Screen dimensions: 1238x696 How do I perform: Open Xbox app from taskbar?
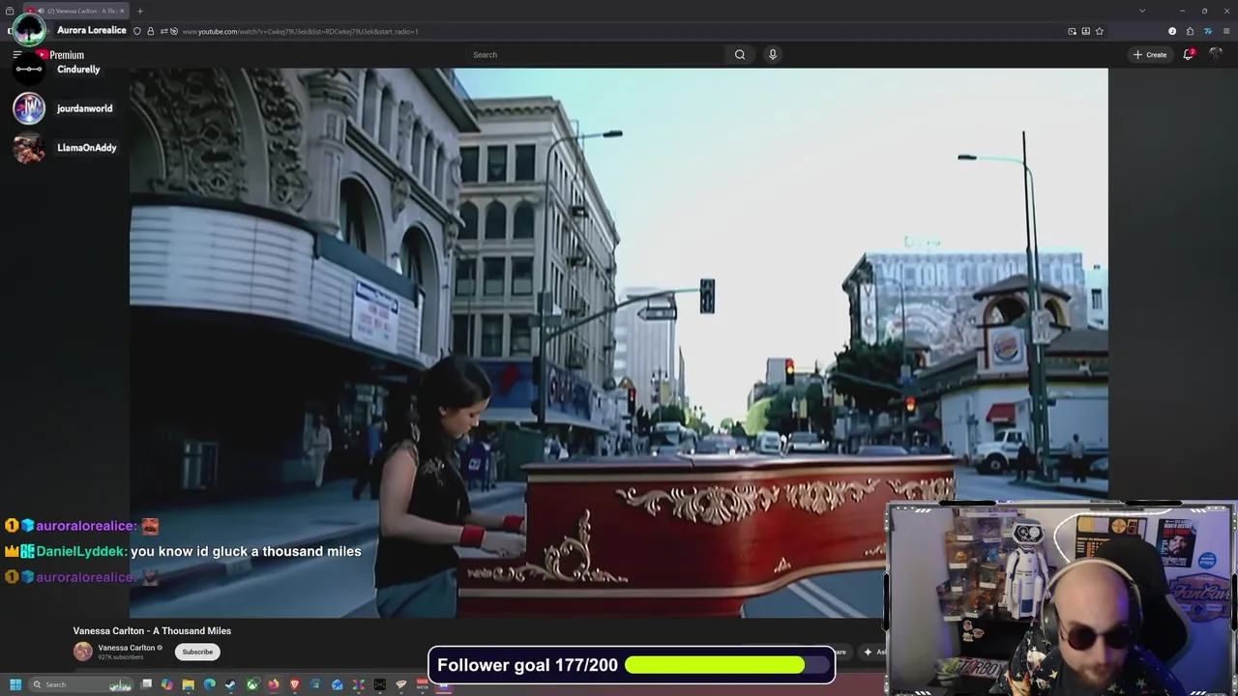252,684
